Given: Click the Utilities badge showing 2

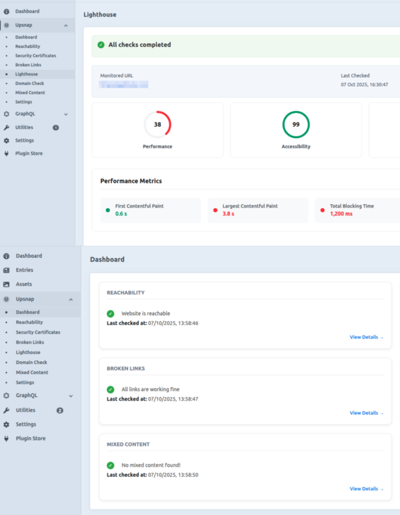Looking at the screenshot, I should tap(60, 410).
